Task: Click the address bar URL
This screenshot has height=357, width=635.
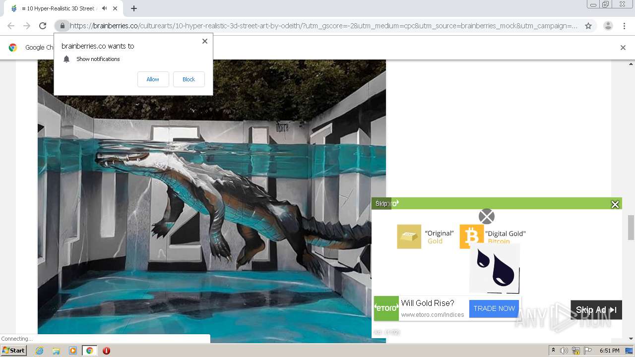Action: tap(323, 26)
